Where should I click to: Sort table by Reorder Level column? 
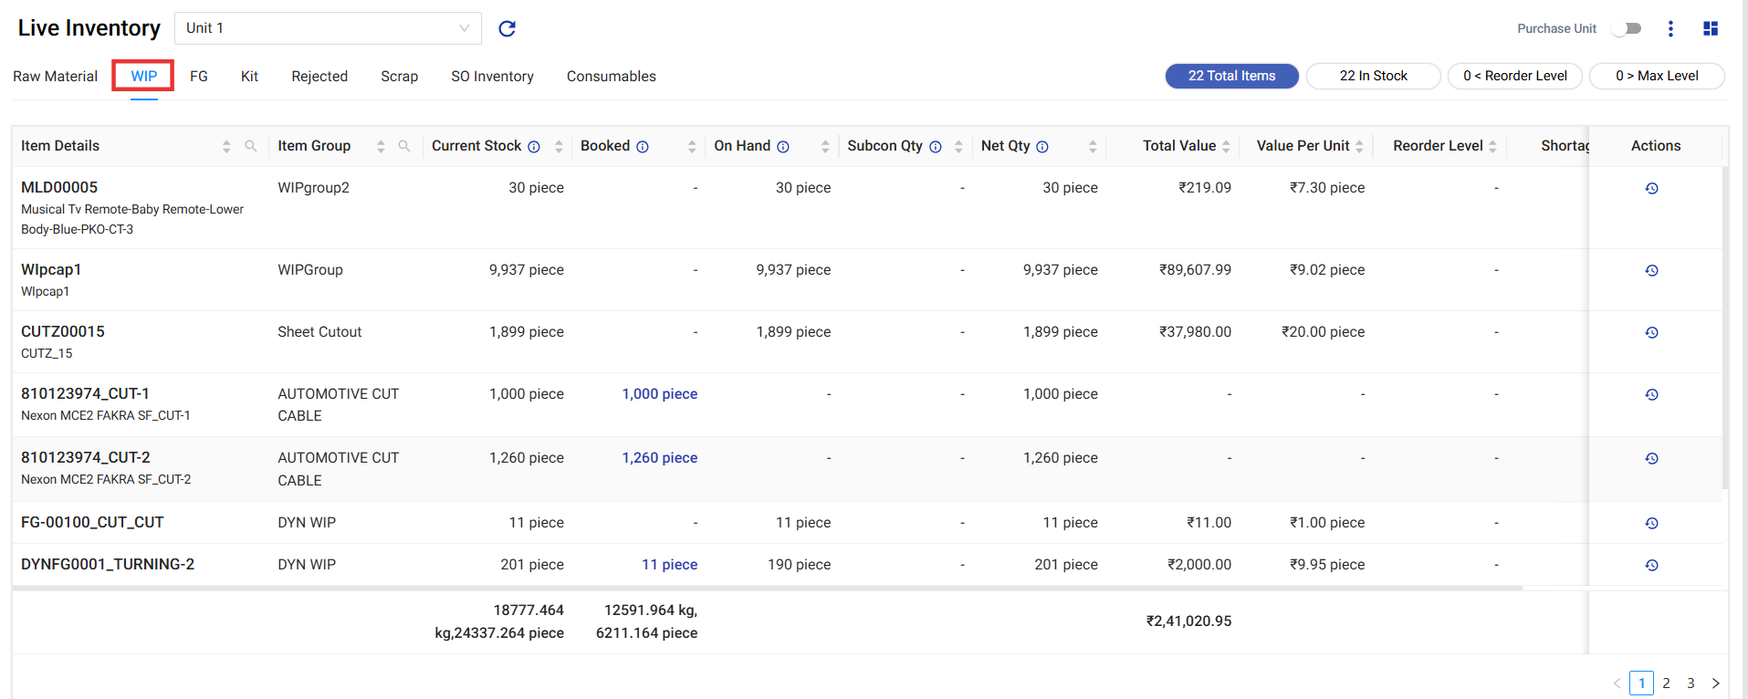coord(1492,146)
